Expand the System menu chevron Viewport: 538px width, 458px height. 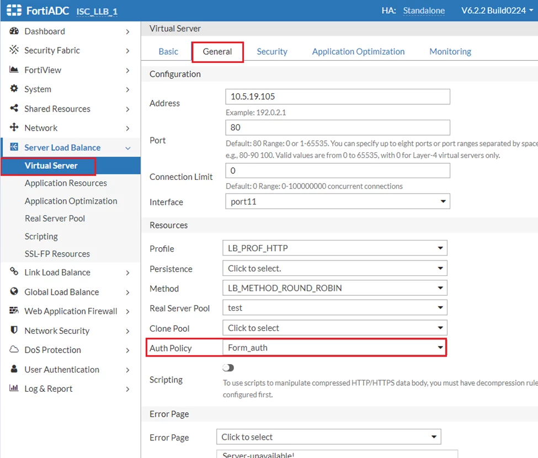coord(127,89)
